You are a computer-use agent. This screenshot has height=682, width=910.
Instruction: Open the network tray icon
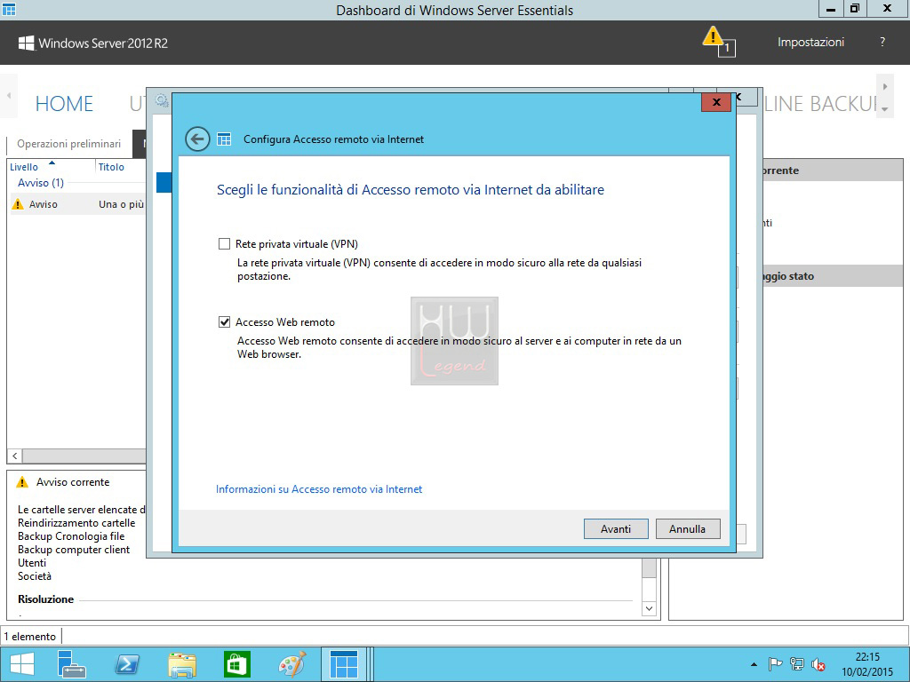[x=797, y=664]
